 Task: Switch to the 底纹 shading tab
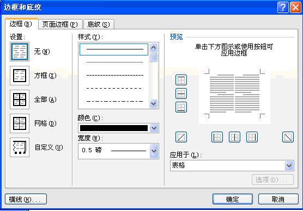(99, 24)
